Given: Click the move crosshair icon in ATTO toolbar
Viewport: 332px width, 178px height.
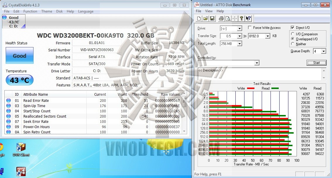Looking at the screenshot, I should (235, 19).
